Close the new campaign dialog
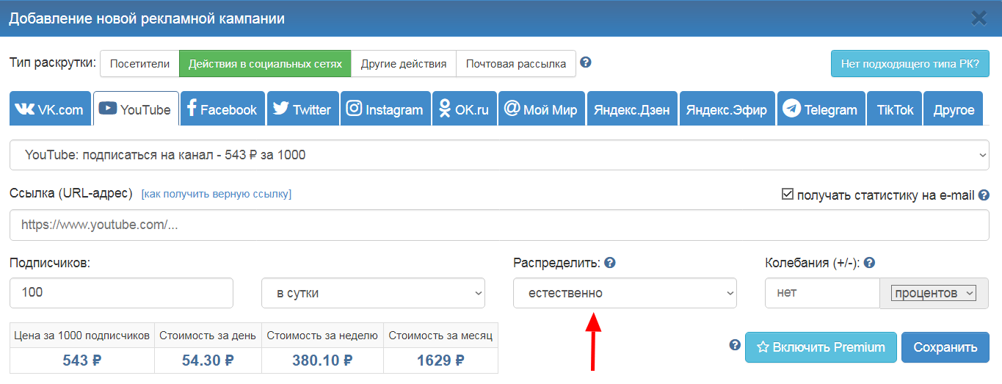Screen dimensions: 1002x384 click(979, 18)
